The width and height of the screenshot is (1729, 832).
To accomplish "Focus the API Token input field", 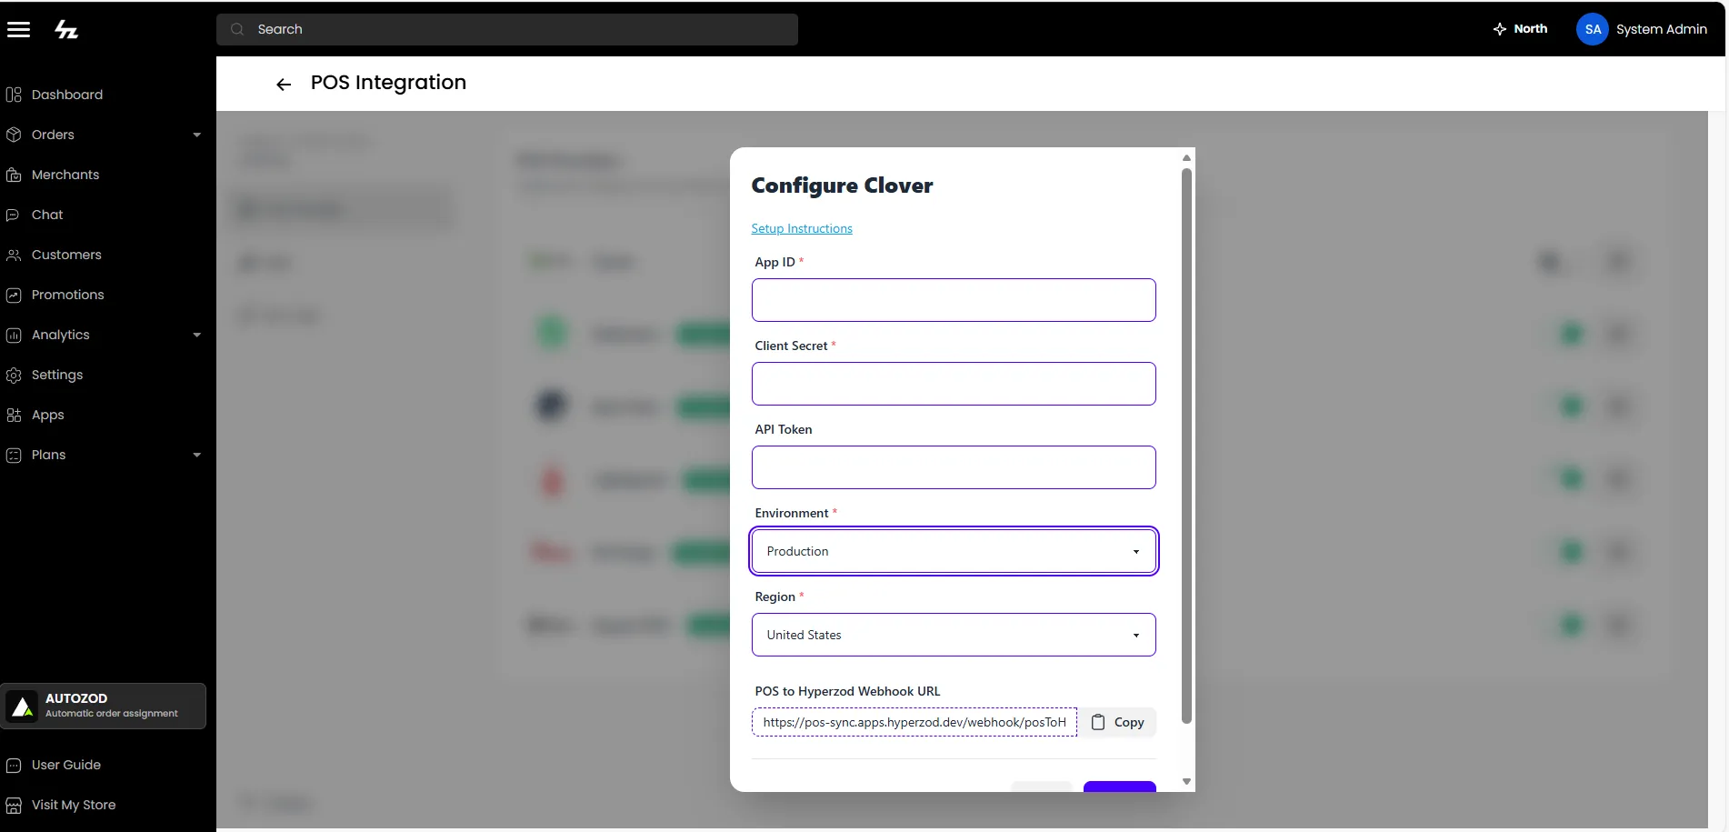I will (x=954, y=467).
